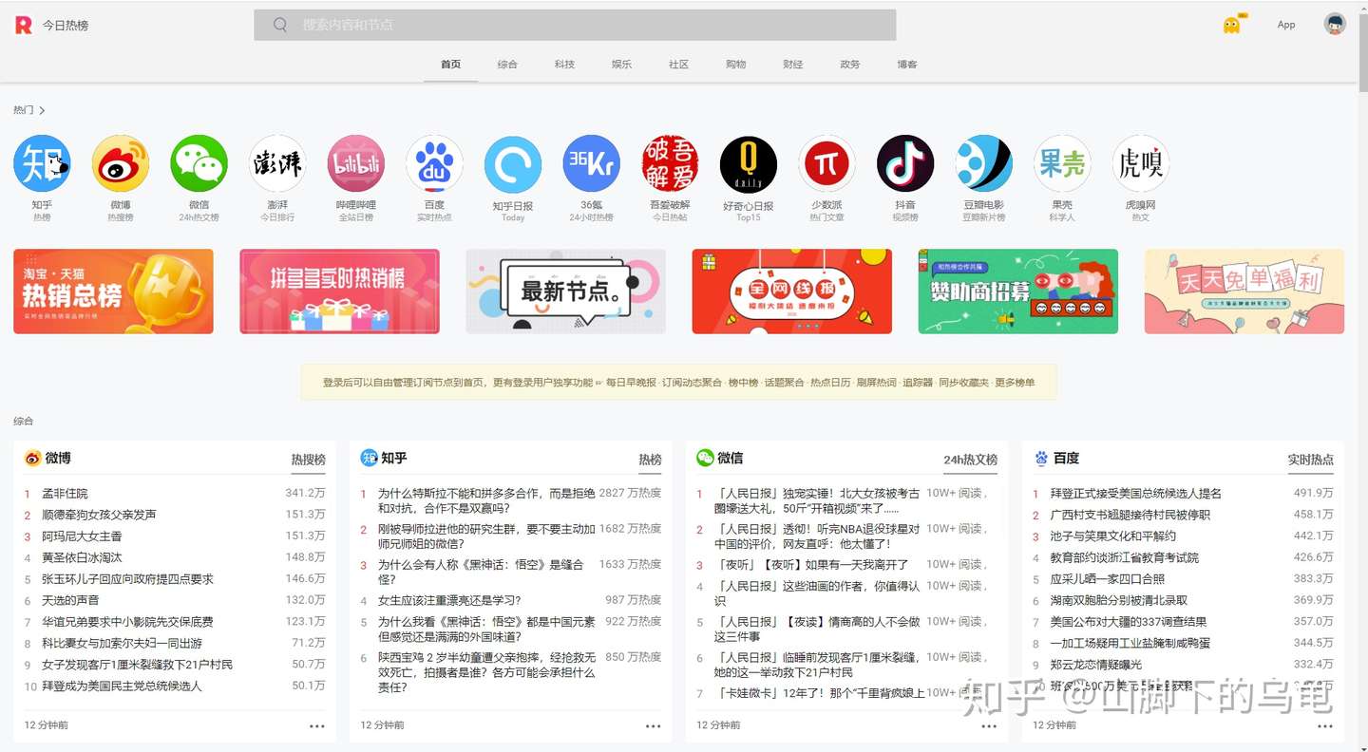The height and width of the screenshot is (752, 1368).
Task: Open the 全网线报 red banner
Action: point(792,291)
